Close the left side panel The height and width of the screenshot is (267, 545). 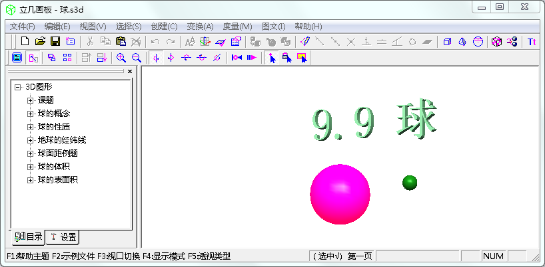[x=130, y=71]
